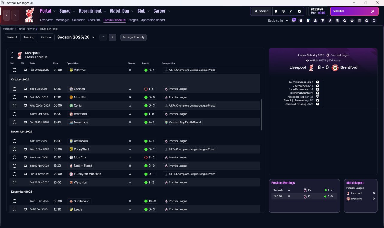Click the Premier League logo in the 25.10.25 meeting
Image resolution: width=384 pixels, height=228 pixels.
tap(305, 190)
